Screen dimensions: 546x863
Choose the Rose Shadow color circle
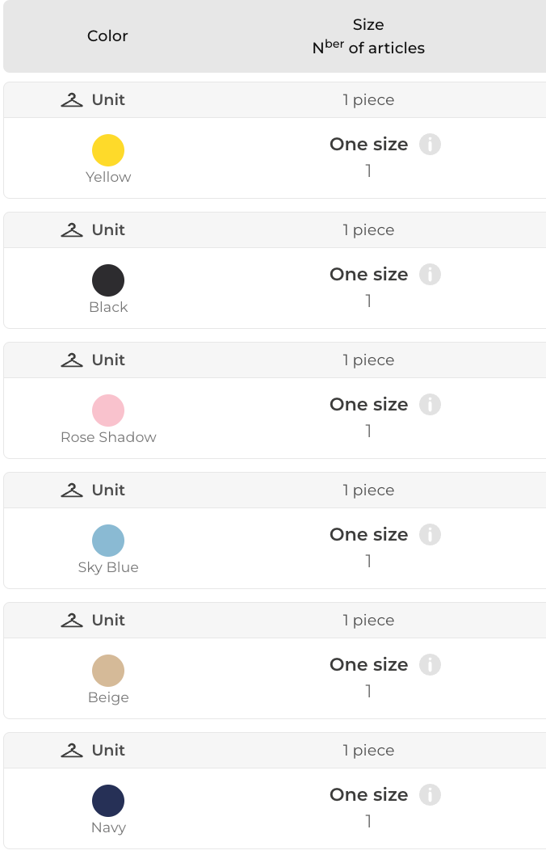coord(108,411)
